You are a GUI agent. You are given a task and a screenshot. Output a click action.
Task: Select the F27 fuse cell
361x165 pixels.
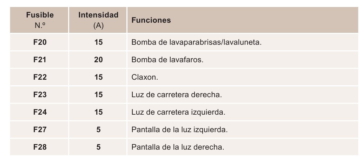click(x=39, y=129)
